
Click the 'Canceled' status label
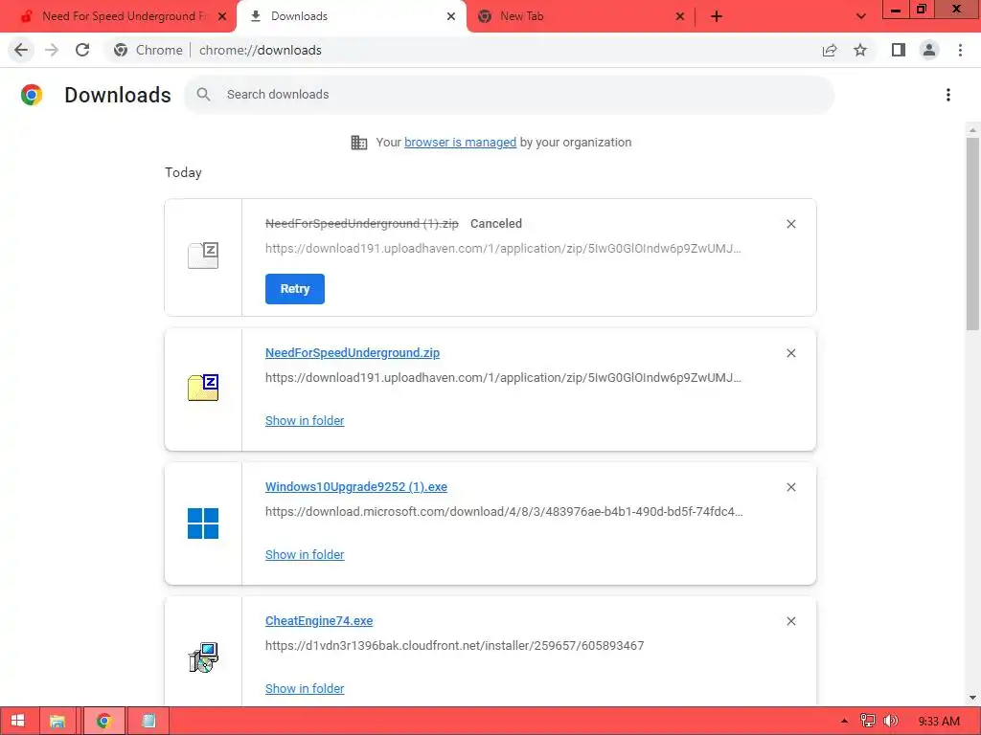point(496,224)
